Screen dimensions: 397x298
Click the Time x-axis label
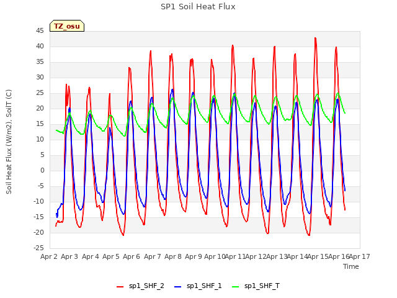point(351,266)
